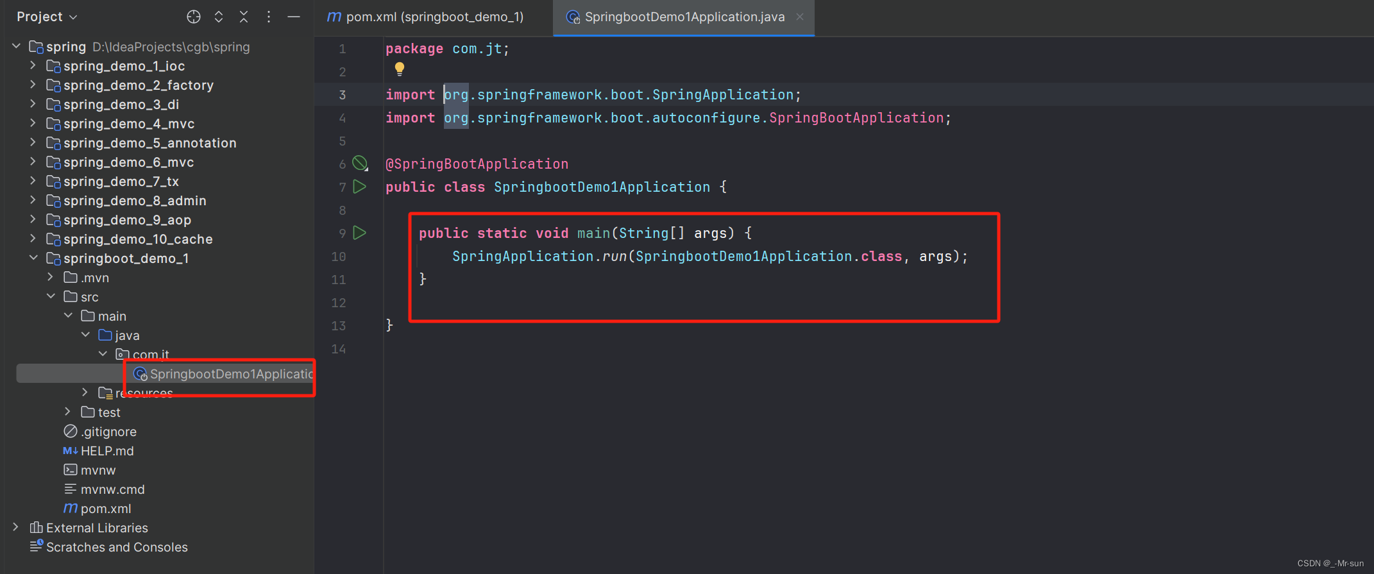Expand the resources folder
Screen dimensions: 1374x574
point(85,392)
